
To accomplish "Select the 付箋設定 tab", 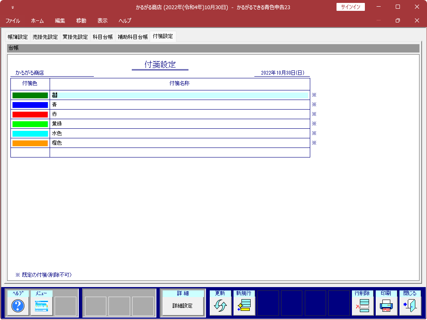I will (163, 37).
